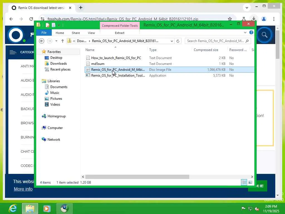Select Computer in navigation pane
Screen dimensions: 285x214
tap(55, 128)
